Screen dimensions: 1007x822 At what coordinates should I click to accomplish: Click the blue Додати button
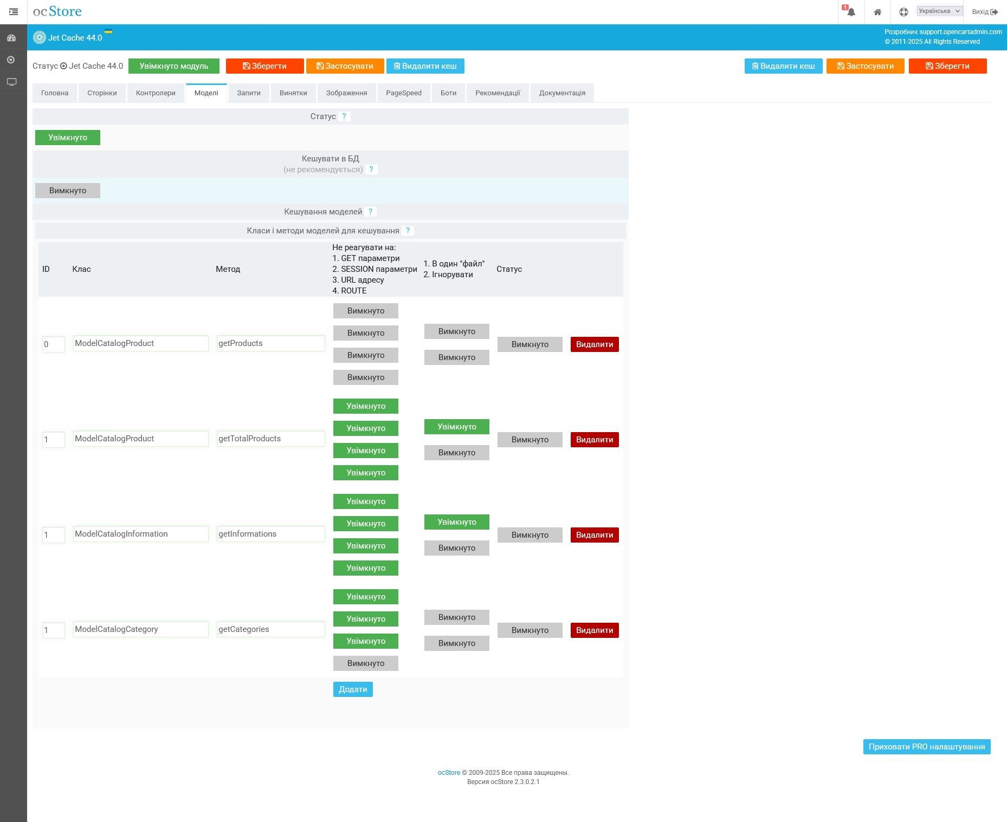(x=353, y=689)
